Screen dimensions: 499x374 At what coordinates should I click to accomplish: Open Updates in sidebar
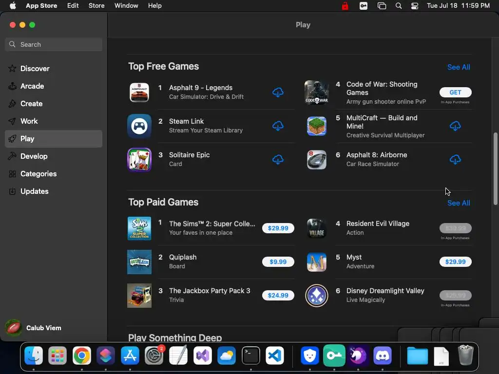(x=54, y=191)
